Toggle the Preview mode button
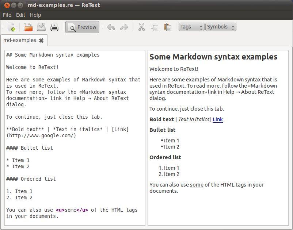Image resolution: width=293 pixels, height=230 pixels. point(82,27)
